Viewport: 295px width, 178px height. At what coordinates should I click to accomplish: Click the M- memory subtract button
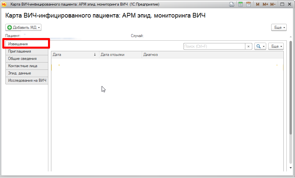click(x=273, y=4)
